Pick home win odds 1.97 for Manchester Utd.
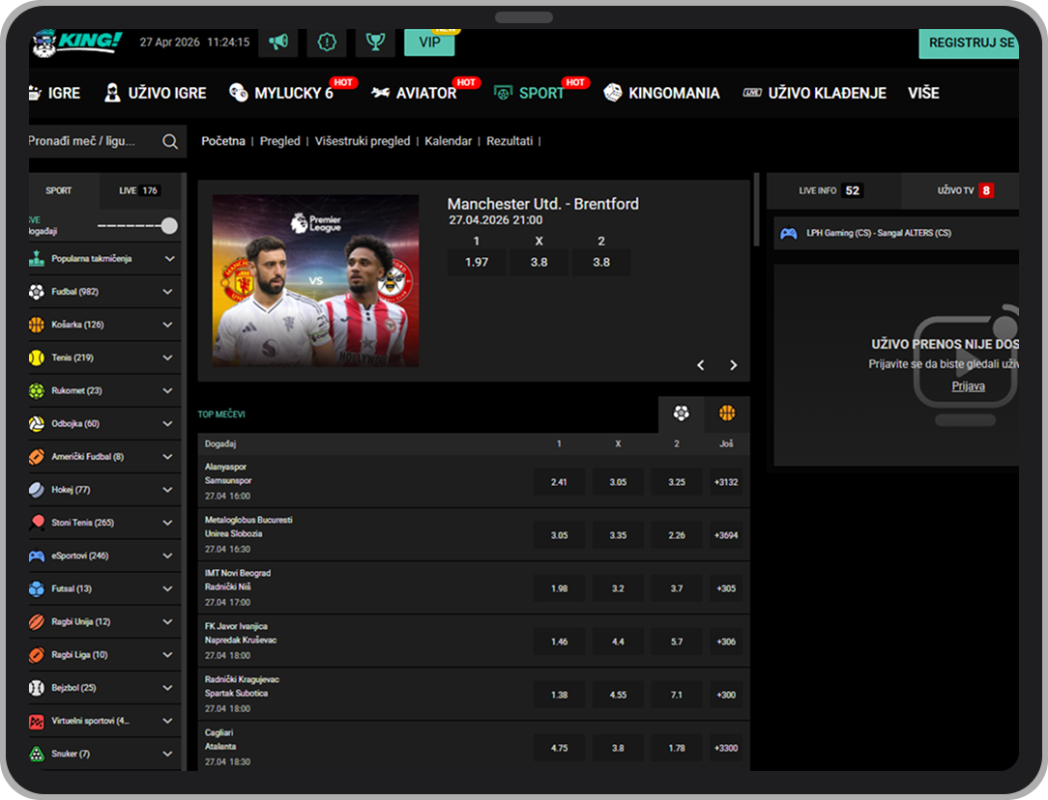 coord(477,263)
